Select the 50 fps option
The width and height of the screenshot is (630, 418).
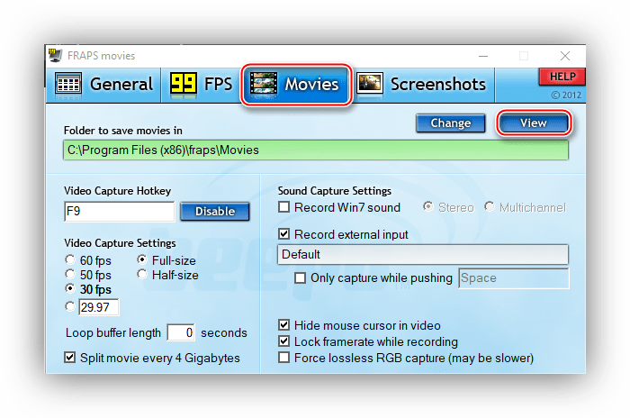click(x=88, y=275)
